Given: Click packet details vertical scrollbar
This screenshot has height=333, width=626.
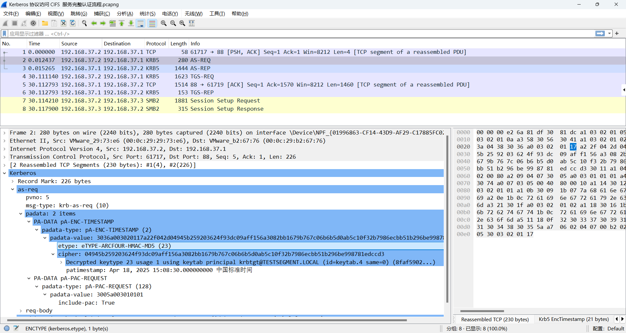Looking at the screenshot, I should pyautogui.click(x=447, y=219).
